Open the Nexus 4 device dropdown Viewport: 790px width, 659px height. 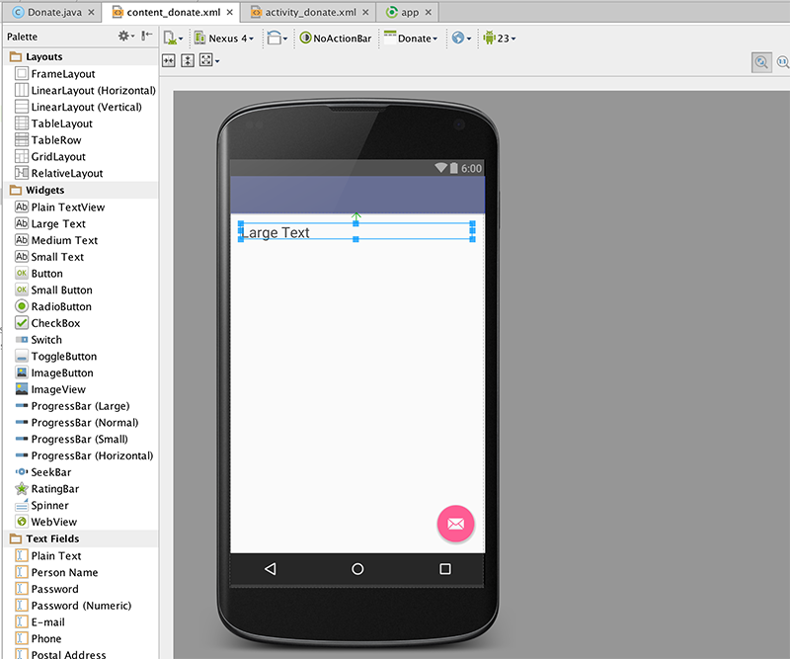[224, 39]
